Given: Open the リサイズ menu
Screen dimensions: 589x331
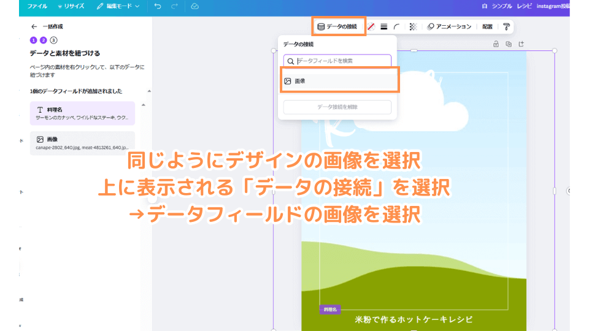Looking at the screenshot, I should pyautogui.click(x=71, y=6).
